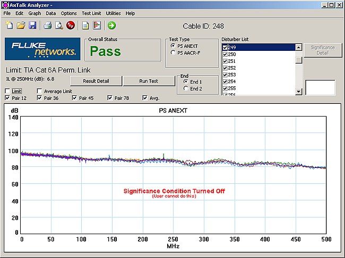Uncheck the Pair 36 checkbox
Screen dimensions: 345x258
point(40,98)
